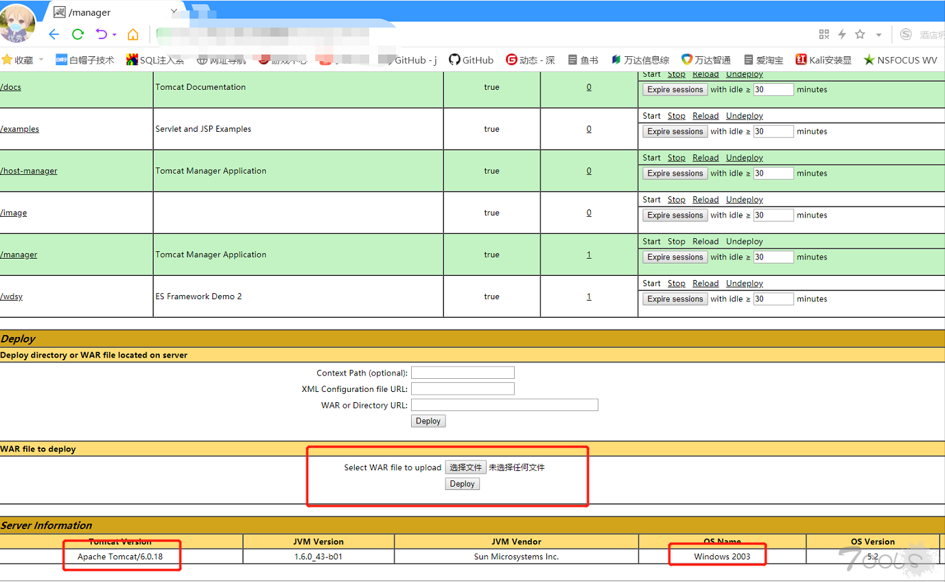Select the Windows 2003 OS name cell

coord(722,557)
